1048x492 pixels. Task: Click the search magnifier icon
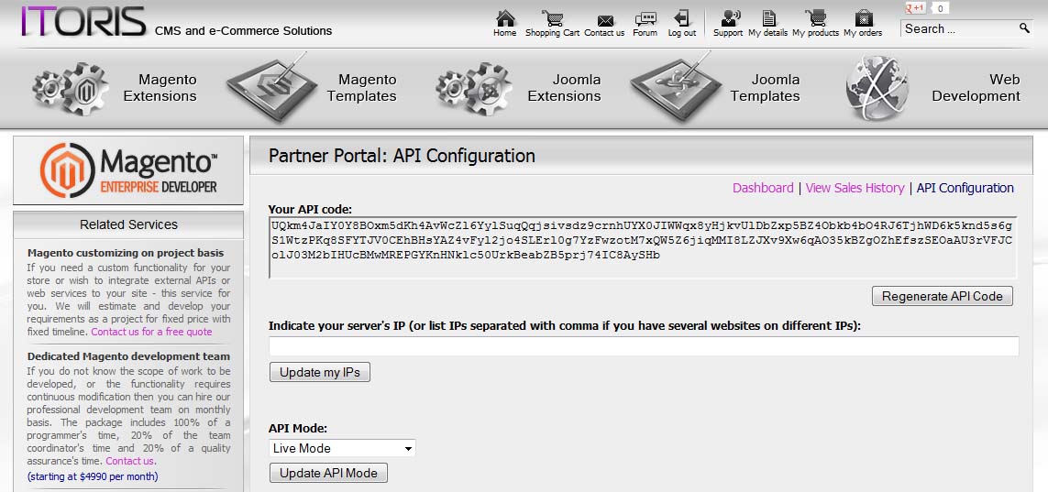click(1024, 28)
